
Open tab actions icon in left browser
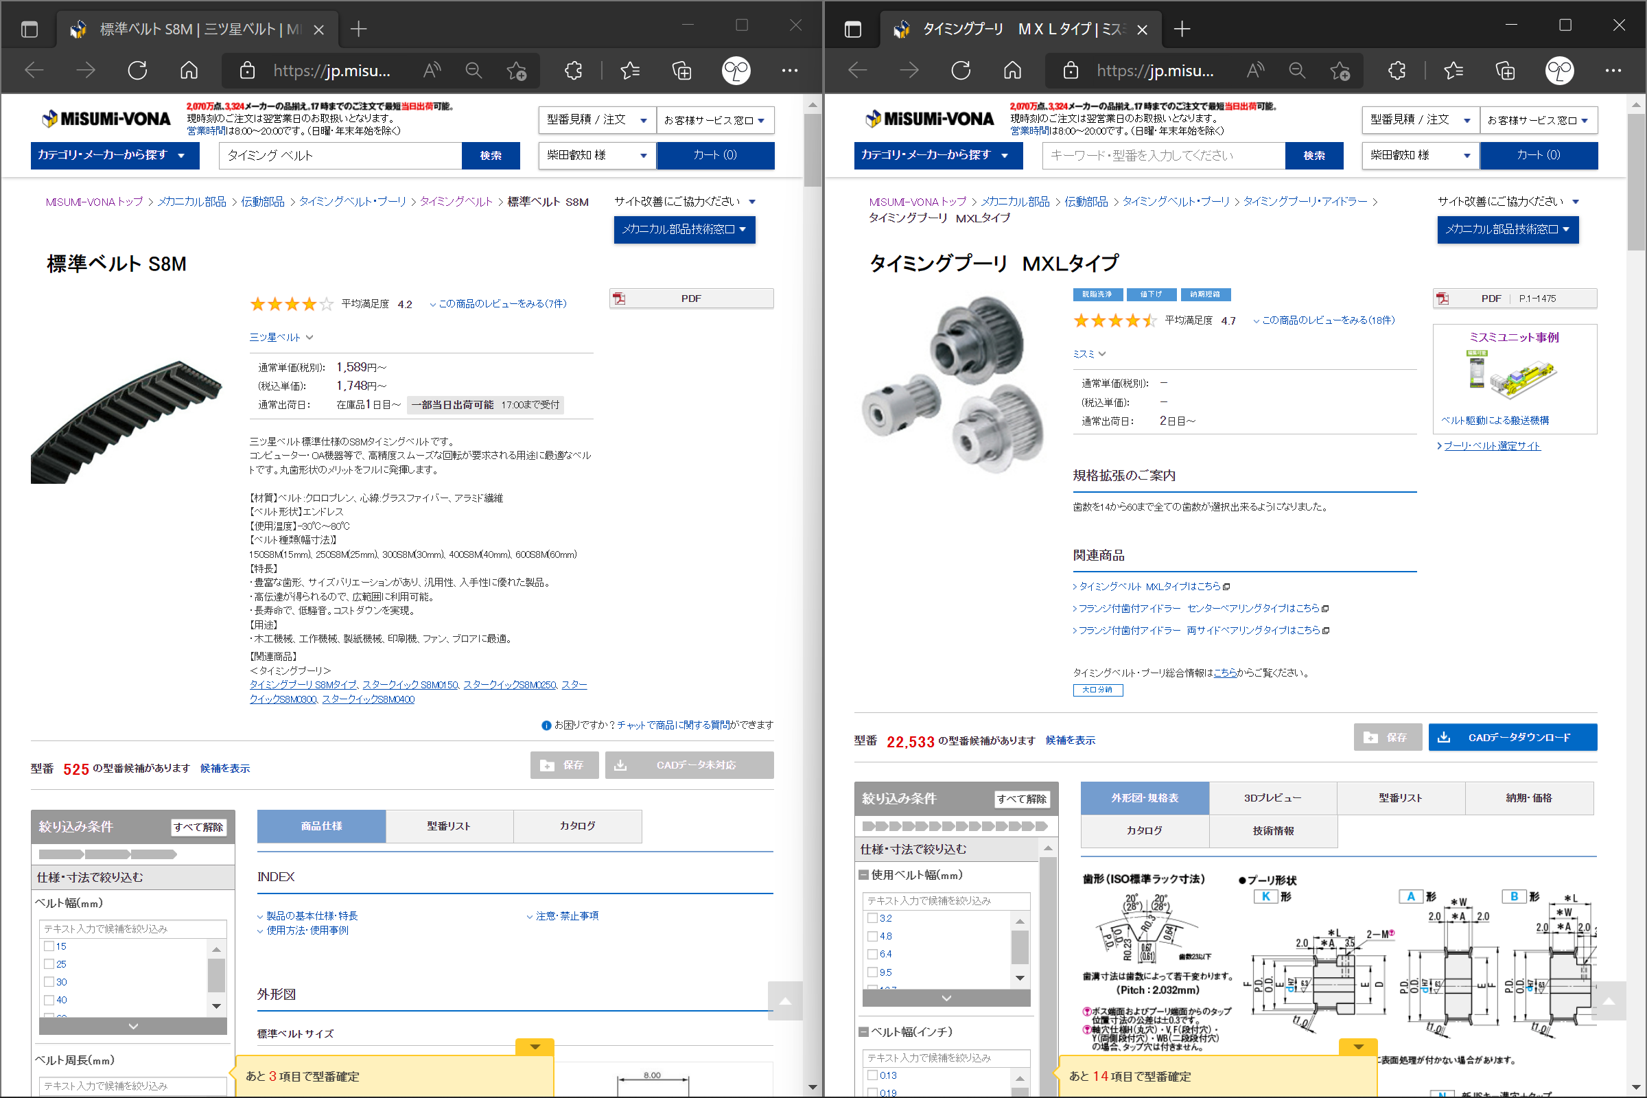(x=30, y=30)
